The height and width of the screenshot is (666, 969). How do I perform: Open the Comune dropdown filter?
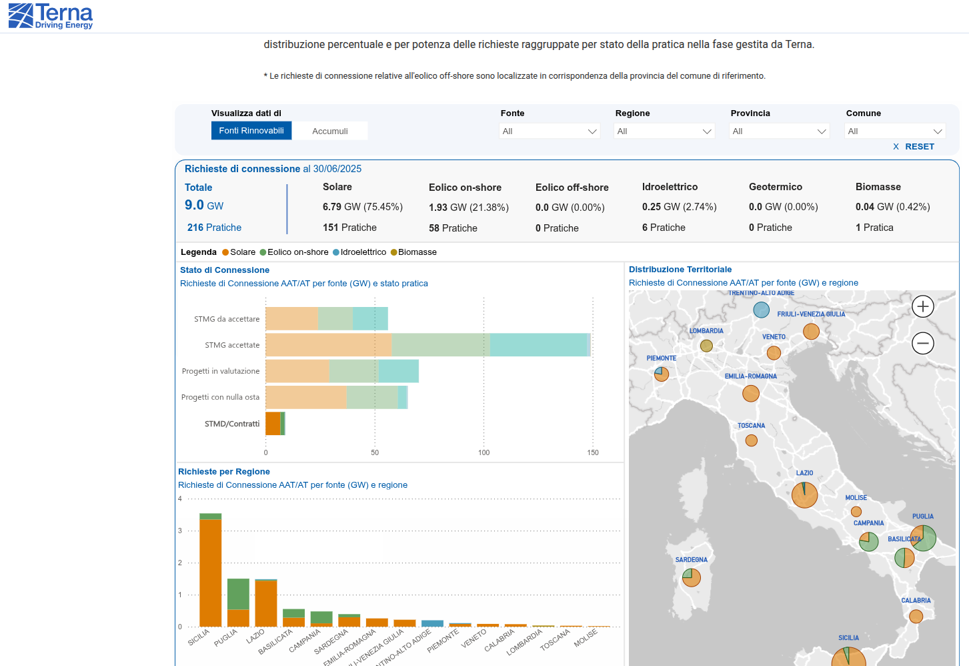click(x=894, y=131)
